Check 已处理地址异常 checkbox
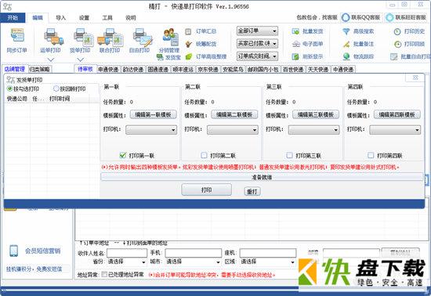Viewport: 431px width, 296px height. pyautogui.click(x=104, y=274)
